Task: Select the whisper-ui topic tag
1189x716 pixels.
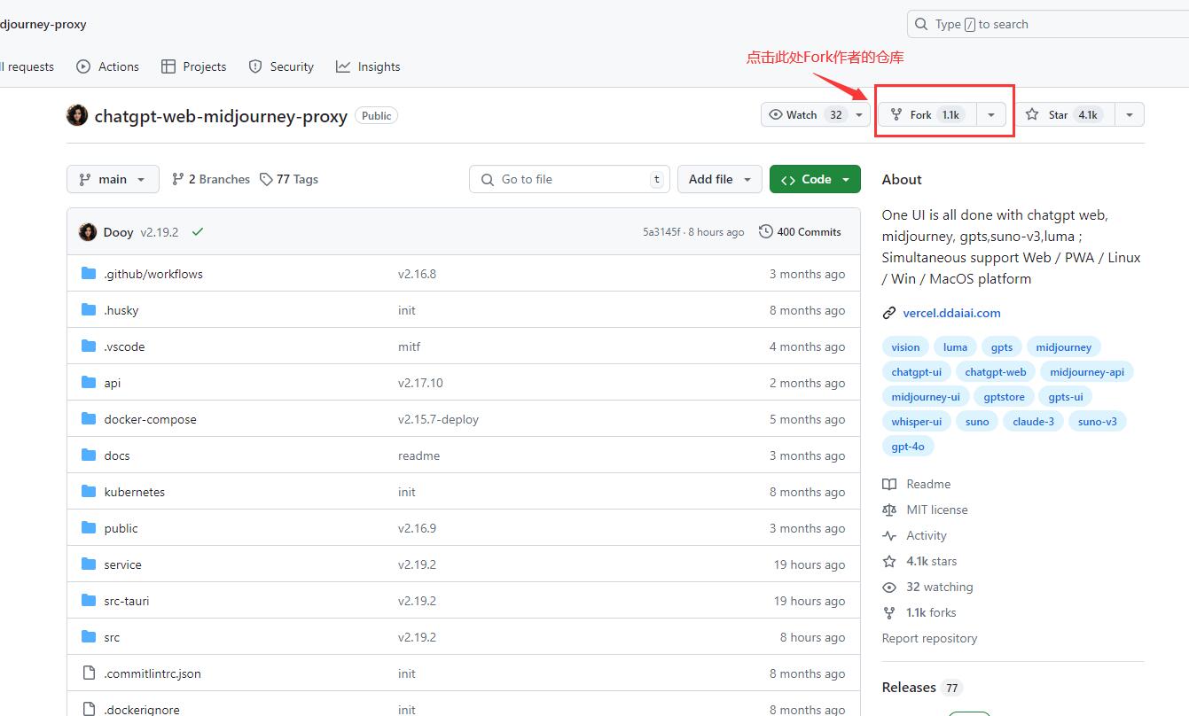Action: point(917,422)
